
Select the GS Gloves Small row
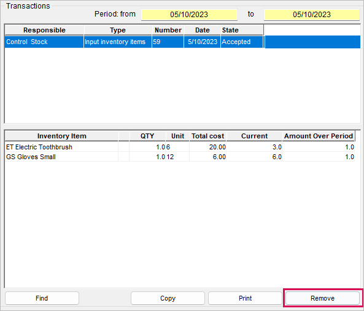coord(180,157)
